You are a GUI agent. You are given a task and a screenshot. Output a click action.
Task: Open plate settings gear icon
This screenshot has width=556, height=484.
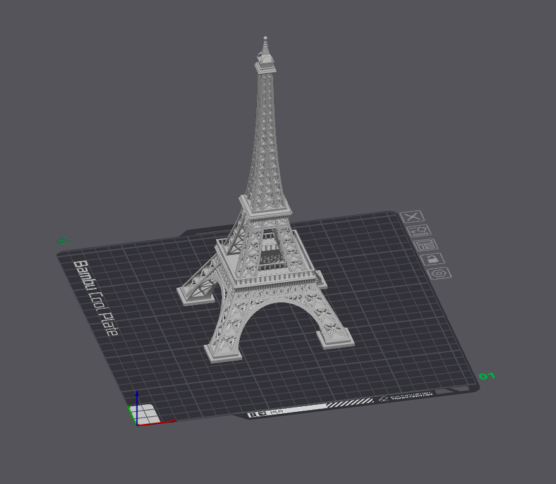[x=440, y=273]
